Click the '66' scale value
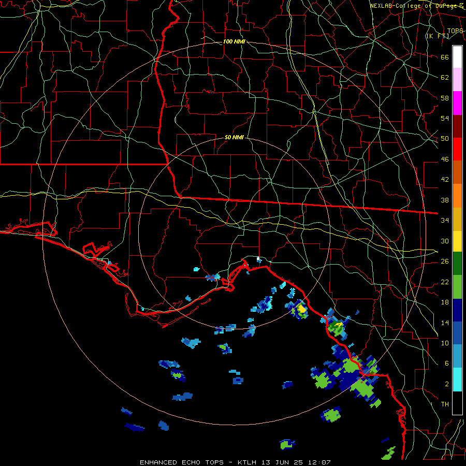The width and height of the screenshot is (466, 466). [x=445, y=57]
